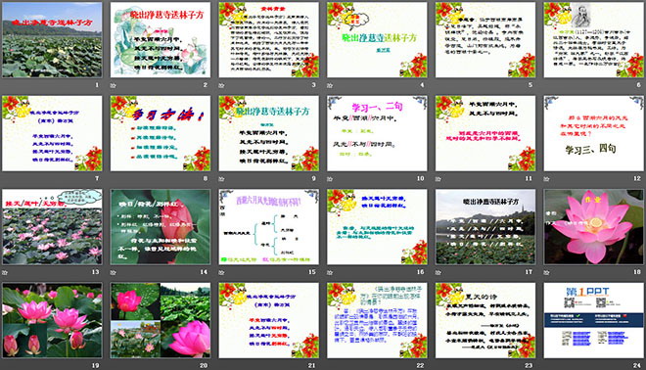Select slide 10 '学习一、二句' thumbnail
Image resolution: width=646 pixels, height=370 pixels.
377,133
